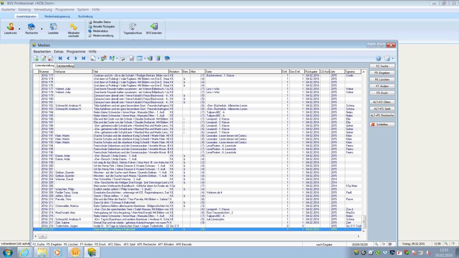Open Extras menu in Medien window
Screen dimensions: 459x258
(x=59, y=52)
